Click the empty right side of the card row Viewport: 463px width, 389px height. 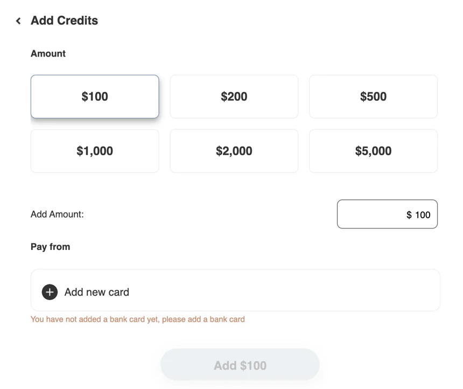click(323, 290)
